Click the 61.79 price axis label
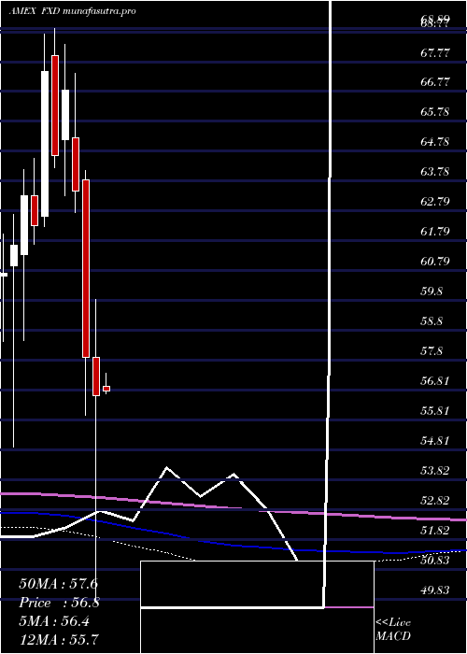 (x=435, y=231)
